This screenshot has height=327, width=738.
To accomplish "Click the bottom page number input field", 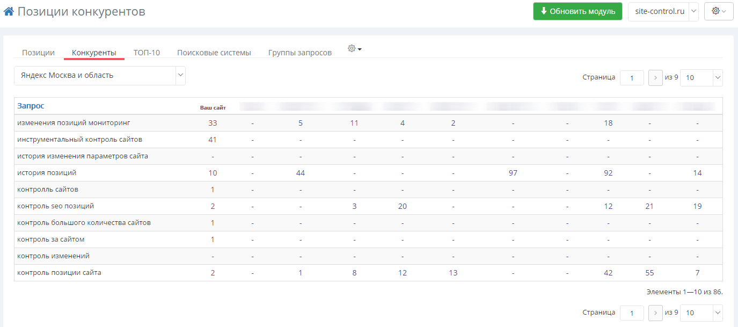I will 632,313.
